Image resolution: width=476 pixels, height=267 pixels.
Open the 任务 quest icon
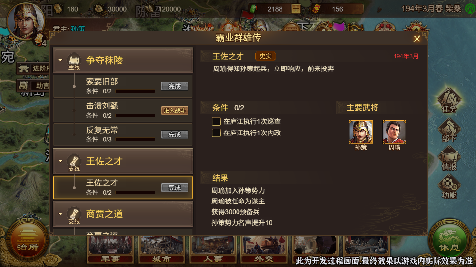[x=449, y=100]
